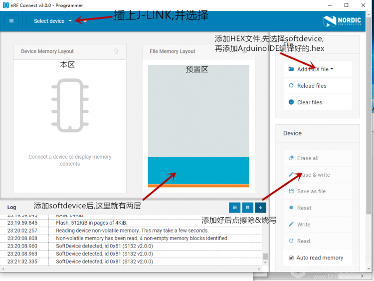The height and width of the screenshot is (281, 374).
Task: Select SoftDevice detected entry at 23:20:08.960
Action: point(131,246)
